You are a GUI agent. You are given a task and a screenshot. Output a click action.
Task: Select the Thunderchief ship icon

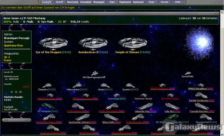[x=206, y=117]
